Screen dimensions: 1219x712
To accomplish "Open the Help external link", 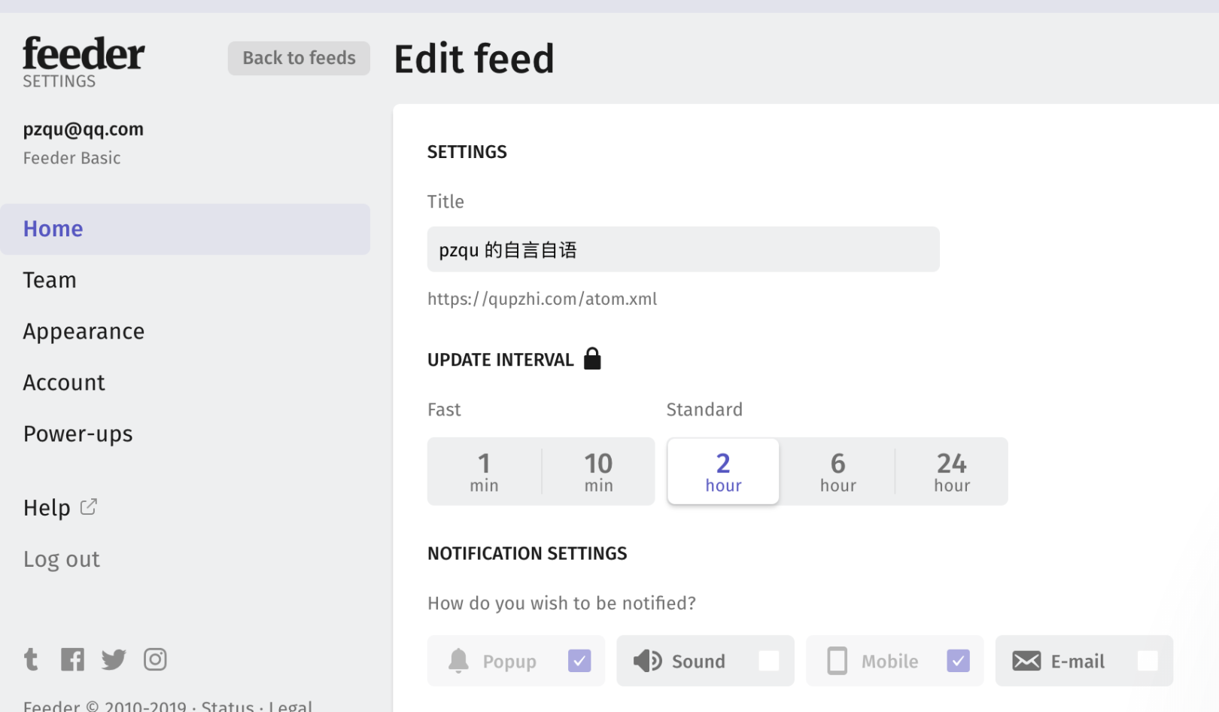I will (60, 507).
